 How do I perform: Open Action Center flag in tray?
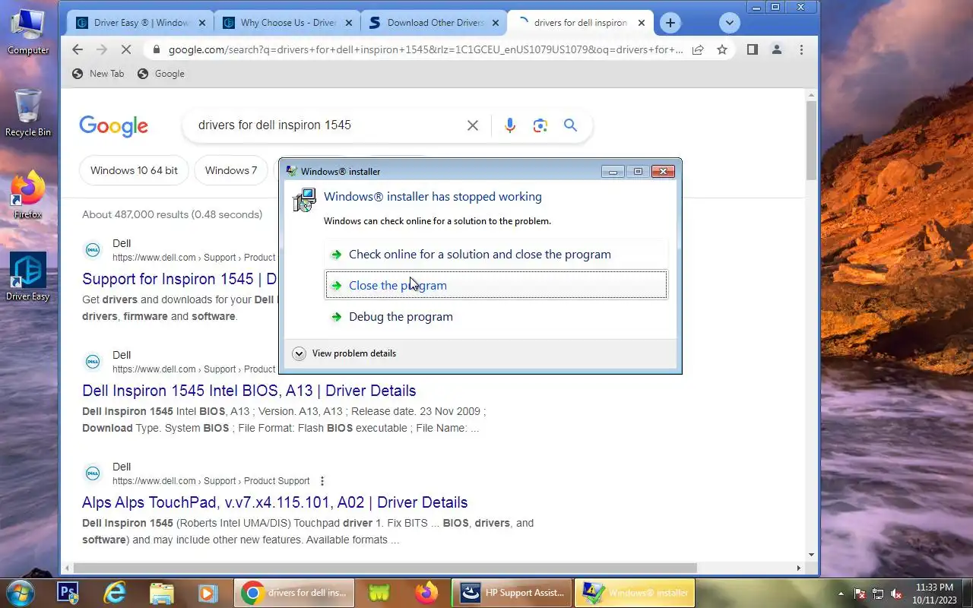pyautogui.click(x=860, y=594)
